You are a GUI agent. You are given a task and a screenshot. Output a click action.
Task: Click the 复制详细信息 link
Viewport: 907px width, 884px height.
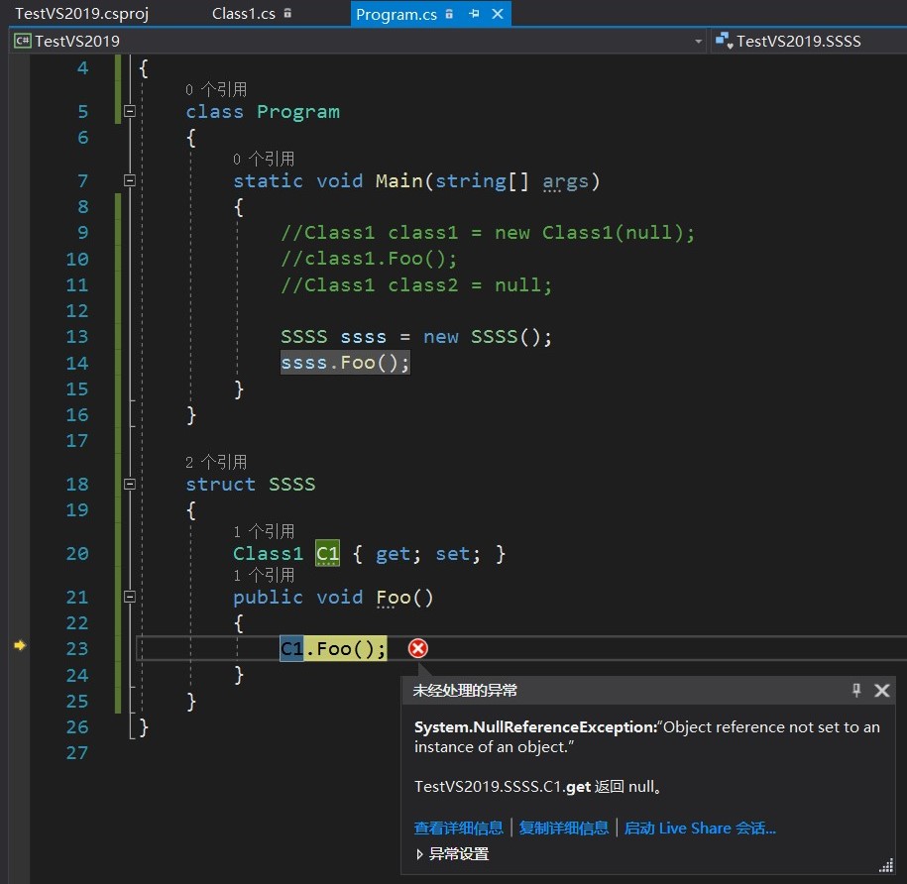pos(564,829)
